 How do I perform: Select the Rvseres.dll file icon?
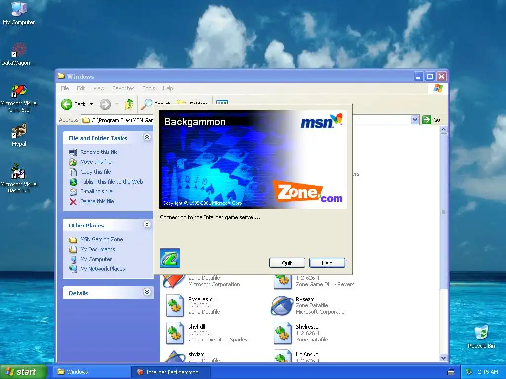[x=174, y=305]
